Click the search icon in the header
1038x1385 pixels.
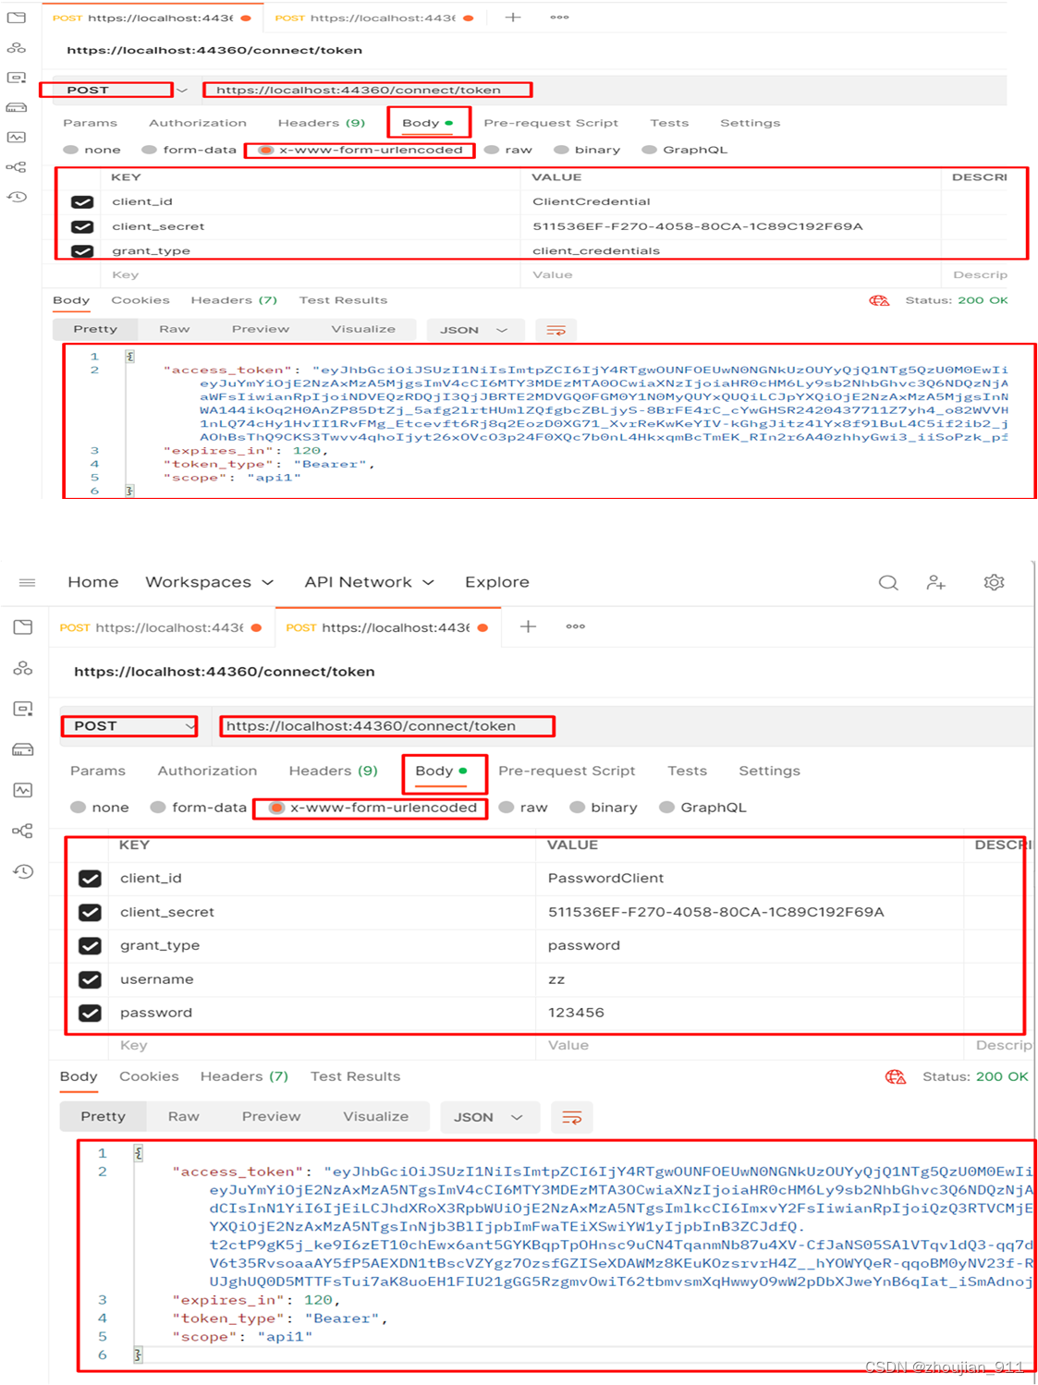coord(887,582)
